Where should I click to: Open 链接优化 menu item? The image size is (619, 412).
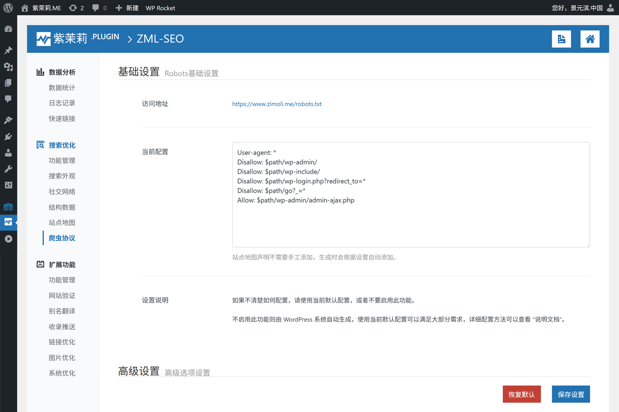pos(62,342)
